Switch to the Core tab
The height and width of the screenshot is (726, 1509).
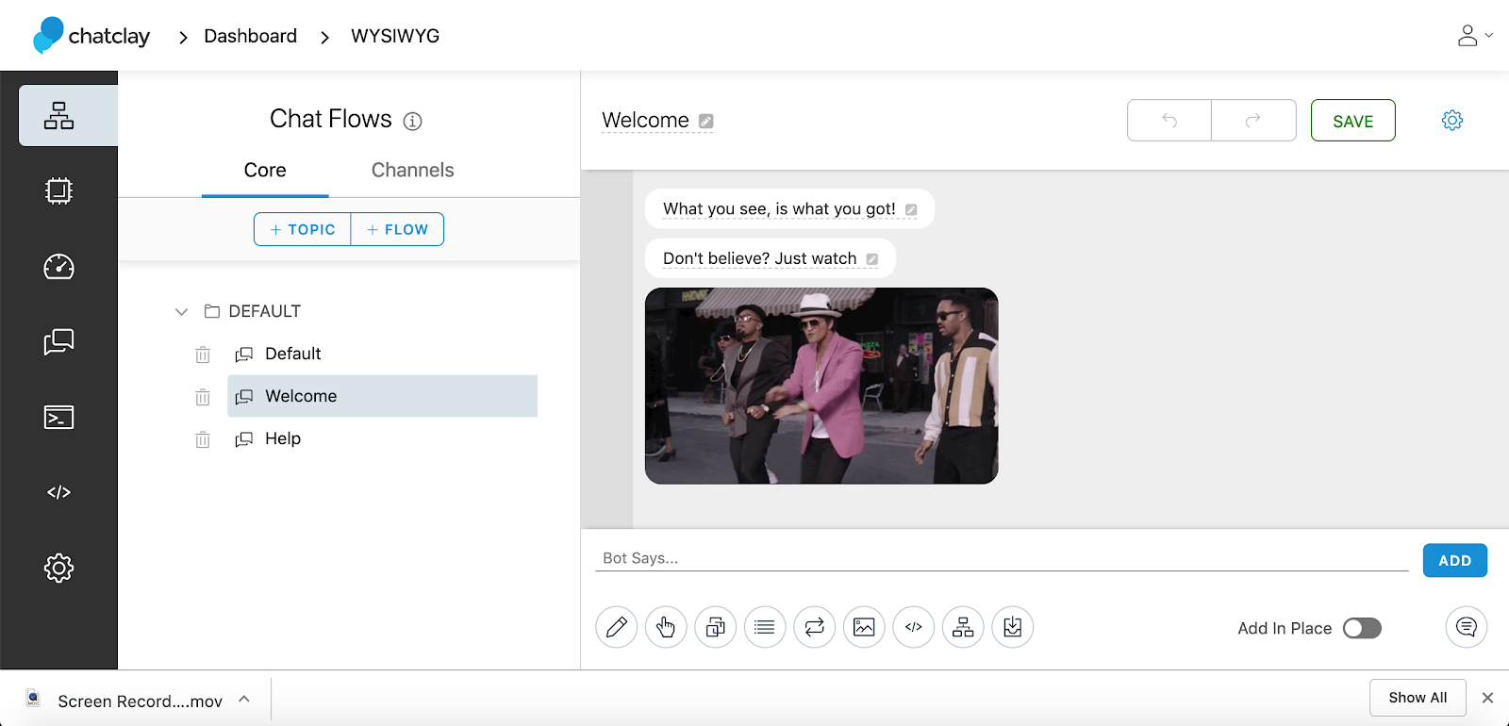coord(265,171)
